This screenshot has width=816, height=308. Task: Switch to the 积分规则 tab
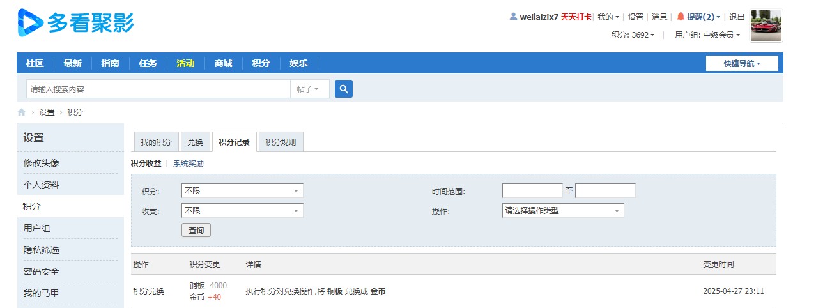point(281,142)
